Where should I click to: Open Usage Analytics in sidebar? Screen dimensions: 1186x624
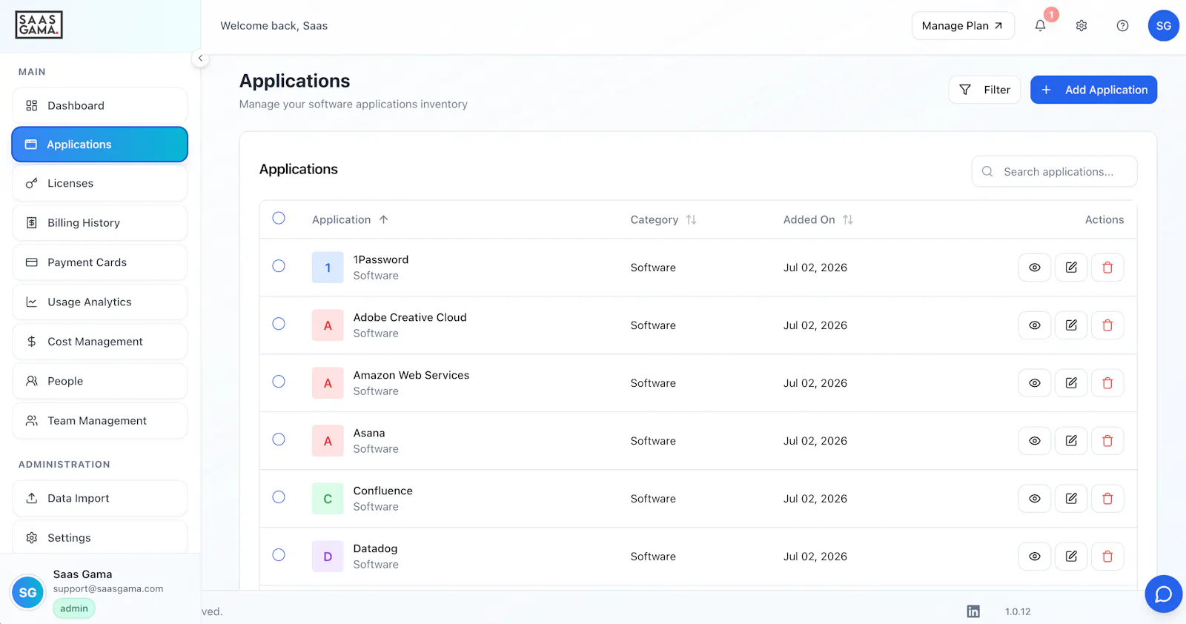(x=99, y=302)
